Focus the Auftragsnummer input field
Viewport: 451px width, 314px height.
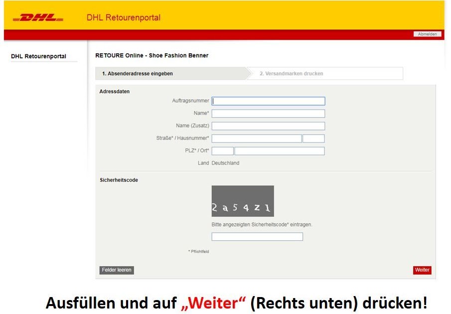[x=268, y=101]
